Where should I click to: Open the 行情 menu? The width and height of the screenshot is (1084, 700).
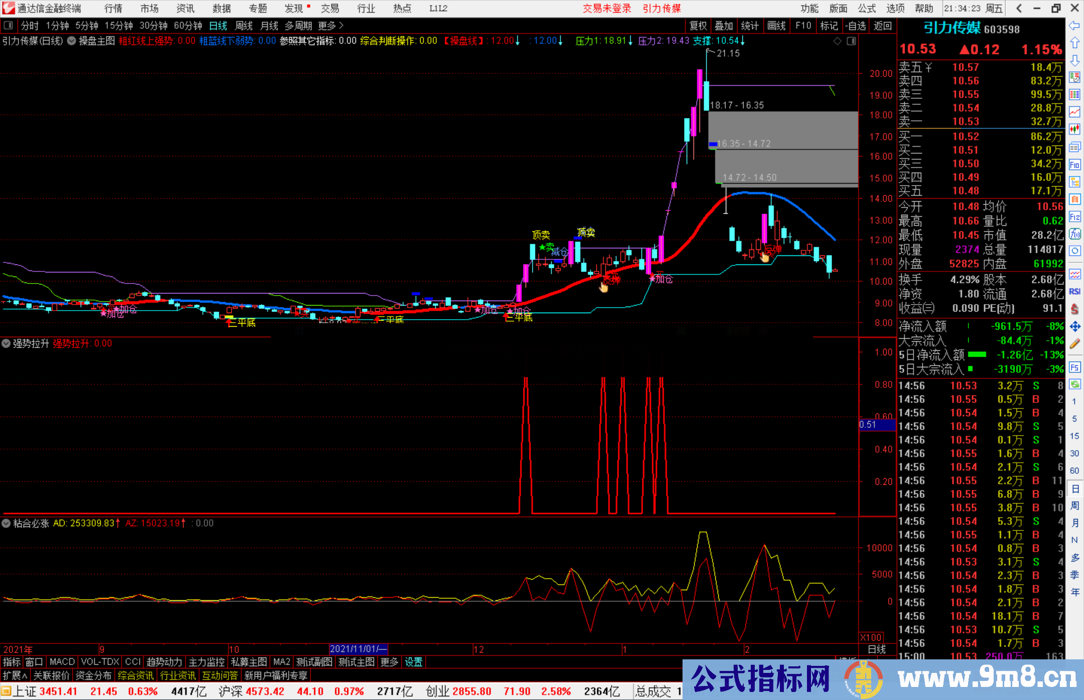[x=113, y=9]
